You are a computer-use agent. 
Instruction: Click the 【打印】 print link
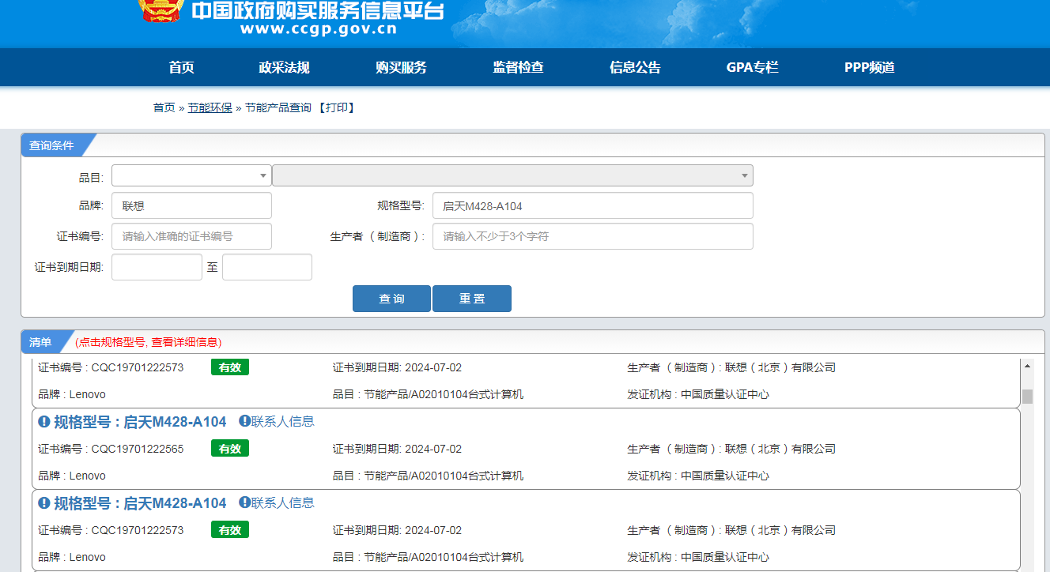click(x=336, y=107)
